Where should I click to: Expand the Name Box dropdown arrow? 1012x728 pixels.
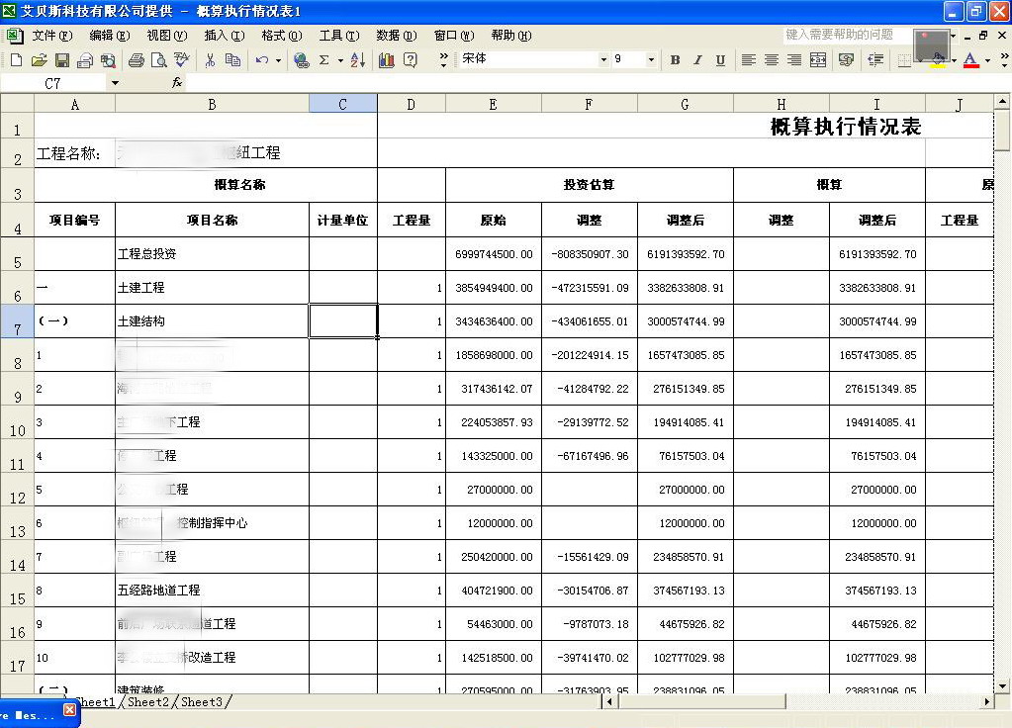click(115, 83)
